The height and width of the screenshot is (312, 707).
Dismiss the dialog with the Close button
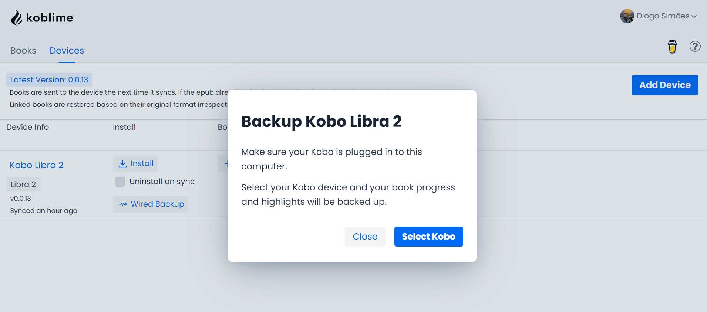click(365, 237)
